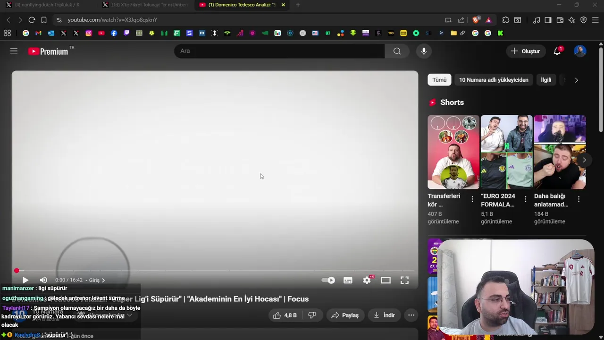Open Instagram bookmark
The image size is (604, 340).
[89, 33]
